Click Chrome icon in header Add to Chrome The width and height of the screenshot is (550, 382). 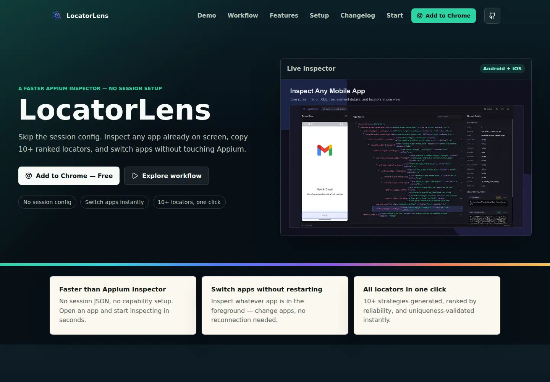[420, 16]
